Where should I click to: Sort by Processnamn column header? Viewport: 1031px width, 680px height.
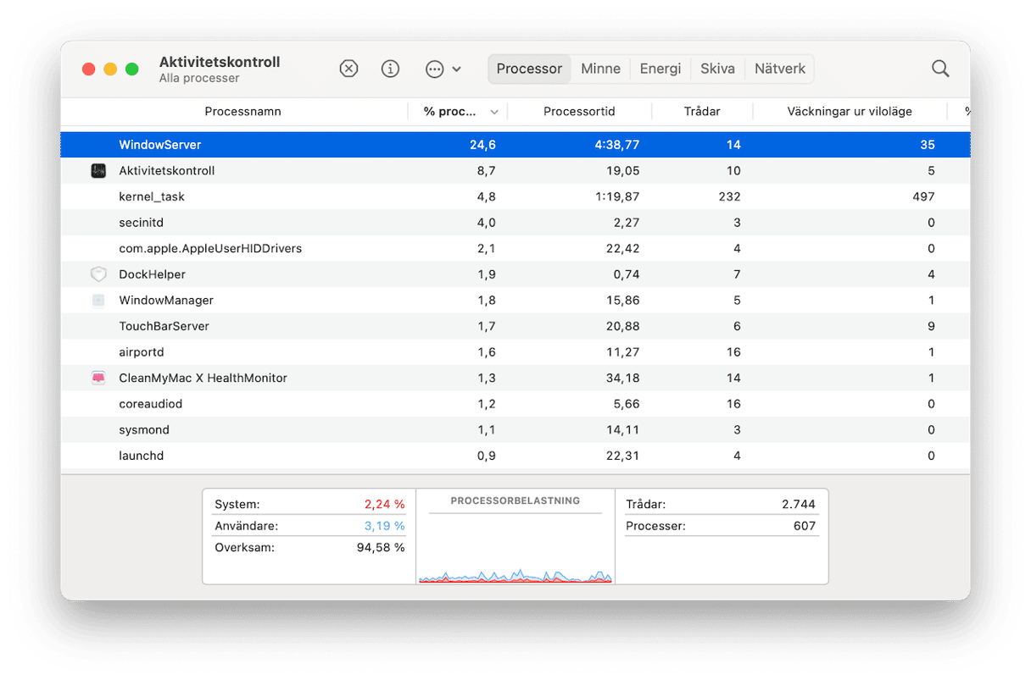pyautogui.click(x=242, y=112)
